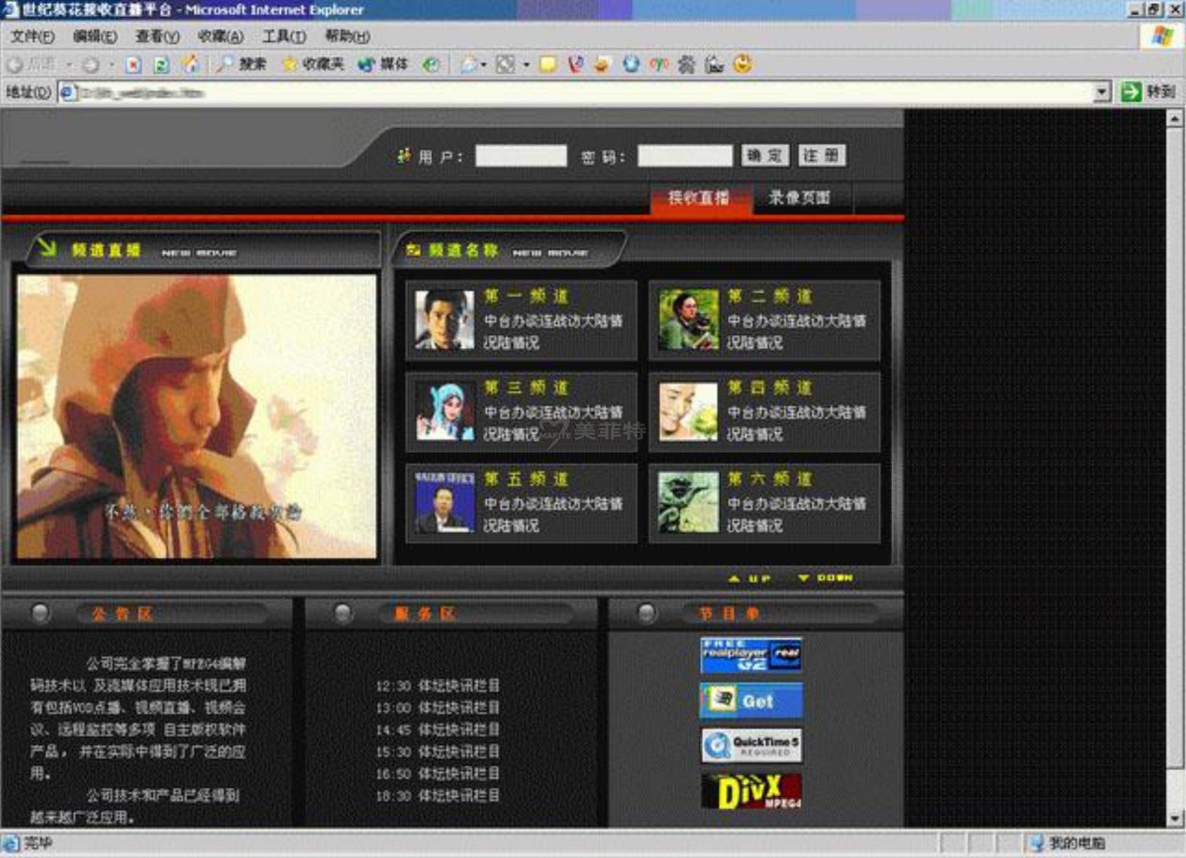Select the 第三频道 channel thumbnail
Image resolution: width=1186 pixels, height=858 pixels.
tap(445, 411)
